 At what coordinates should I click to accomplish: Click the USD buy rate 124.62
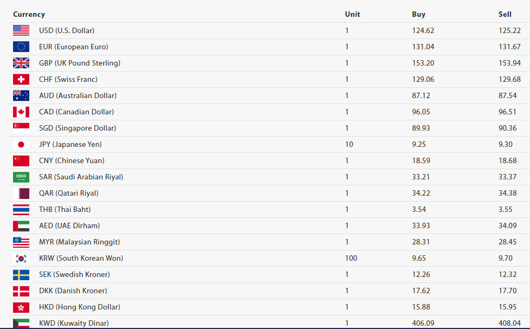[423, 30]
